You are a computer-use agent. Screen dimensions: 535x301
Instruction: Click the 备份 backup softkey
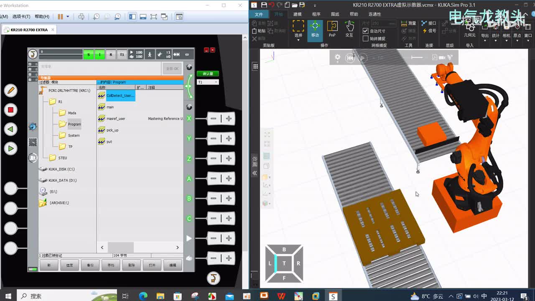click(90, 265)
